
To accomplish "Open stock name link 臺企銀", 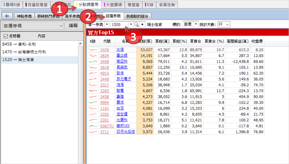I will pyautogui.click(x=122, y=56).
